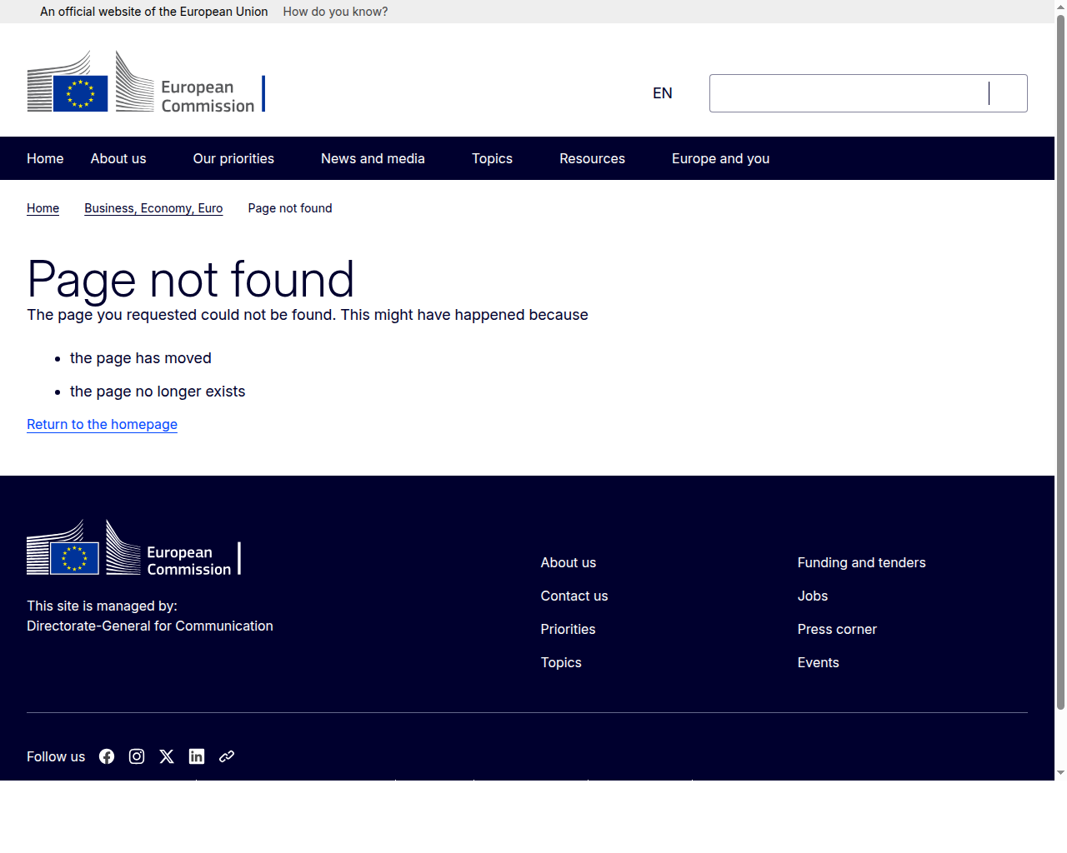
Task: Open the European Commission Facebook page
Action: 107,756
